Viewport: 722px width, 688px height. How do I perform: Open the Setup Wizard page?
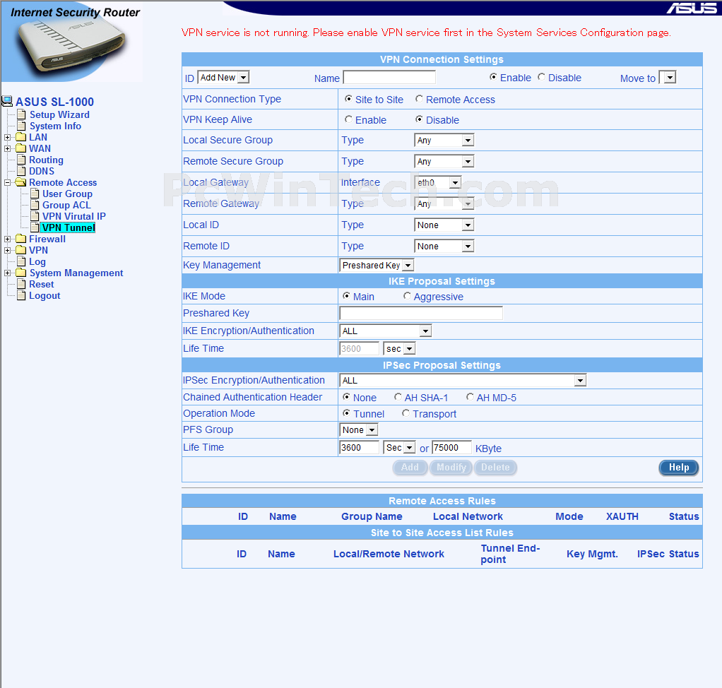tap(59, 114)
